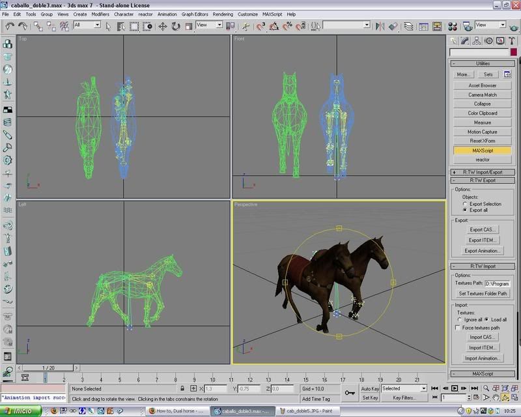Viewport: 521px width, 417px height.
Task: Choose the Select and Rotate tool
Action: click(175, 27)
